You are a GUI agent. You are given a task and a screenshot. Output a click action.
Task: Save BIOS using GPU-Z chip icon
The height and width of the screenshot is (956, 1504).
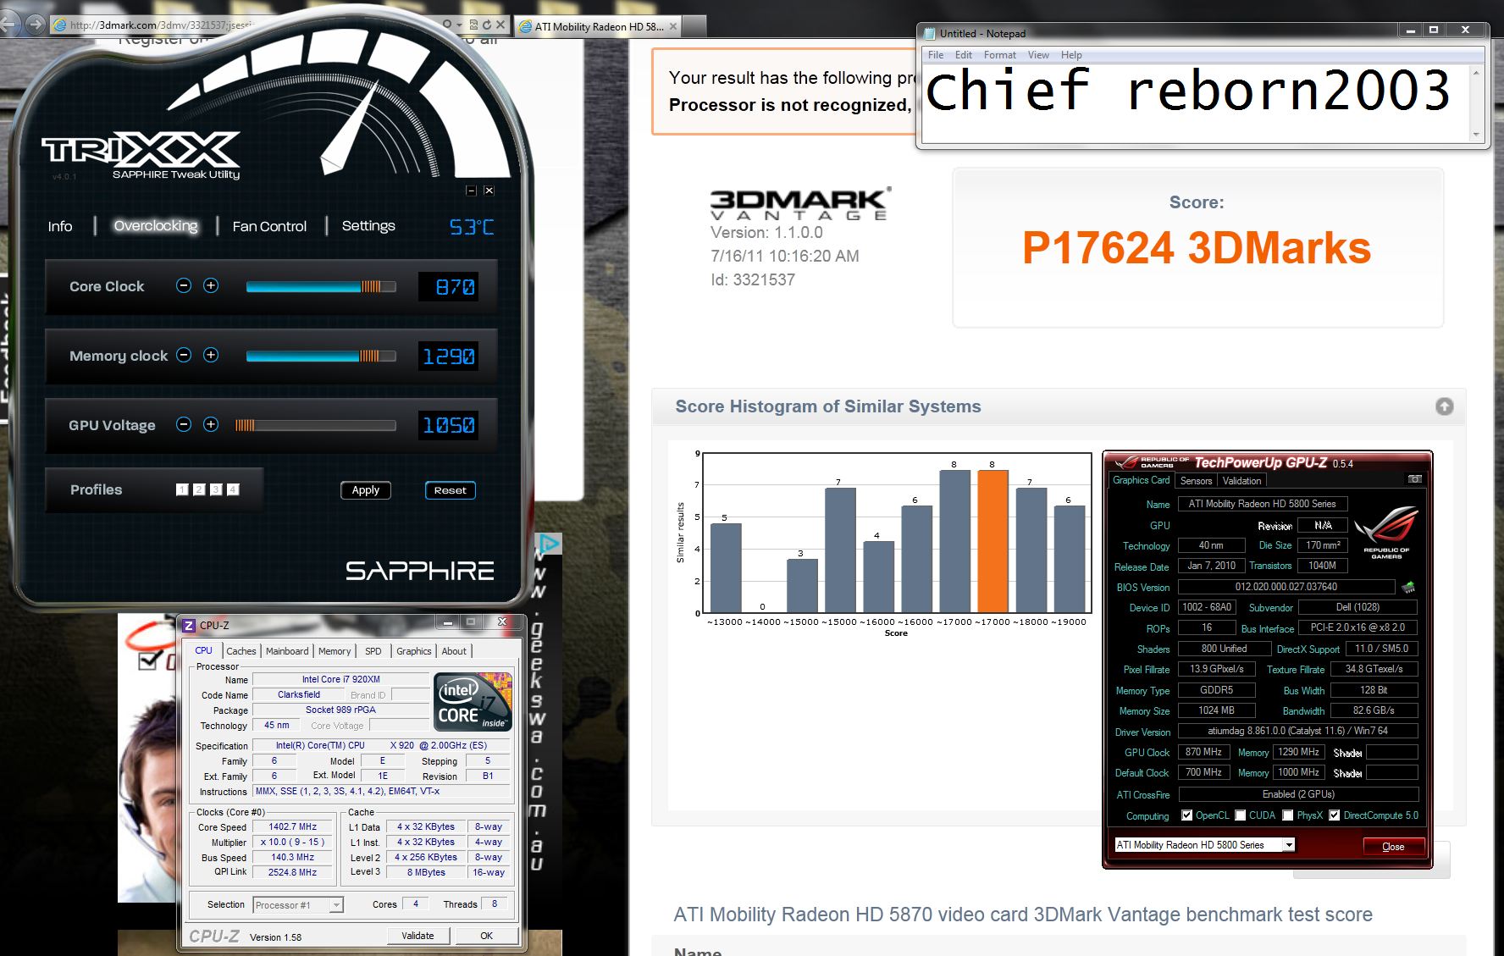(1408, 587)
